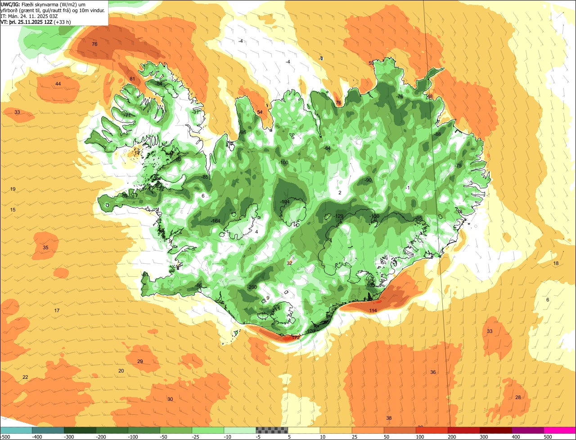The image size is (576, 440).
Task: Click the '28' value in southeast ocean
Action: tap(518, 398)
